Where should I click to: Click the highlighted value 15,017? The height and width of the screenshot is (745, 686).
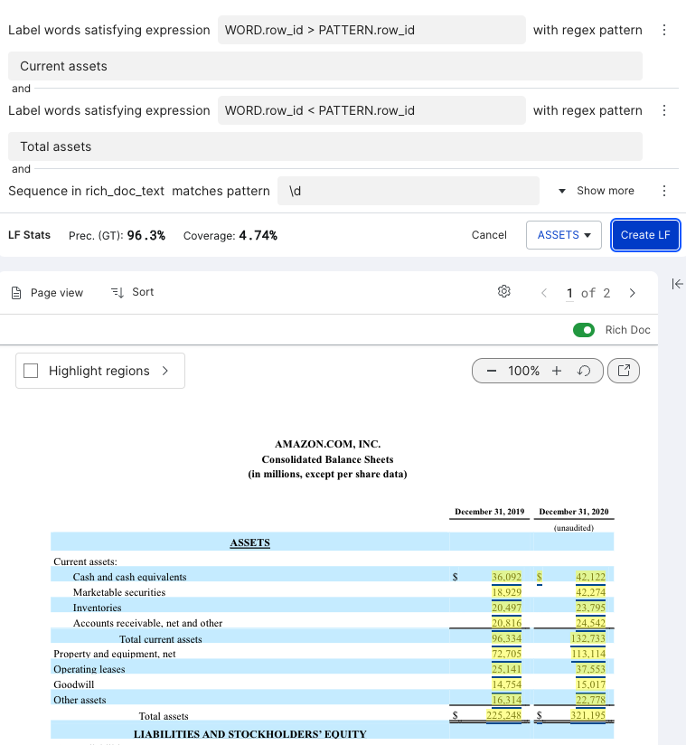590,684
